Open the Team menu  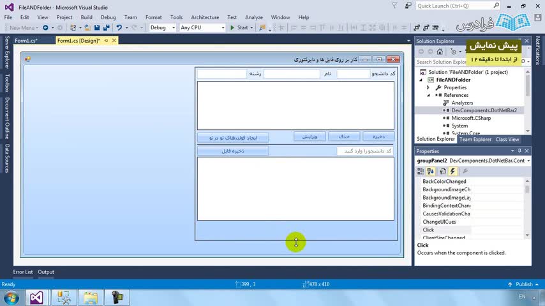tap(131, 17)
